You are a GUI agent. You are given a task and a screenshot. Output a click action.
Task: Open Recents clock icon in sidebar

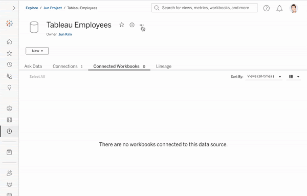pos(9,64)
